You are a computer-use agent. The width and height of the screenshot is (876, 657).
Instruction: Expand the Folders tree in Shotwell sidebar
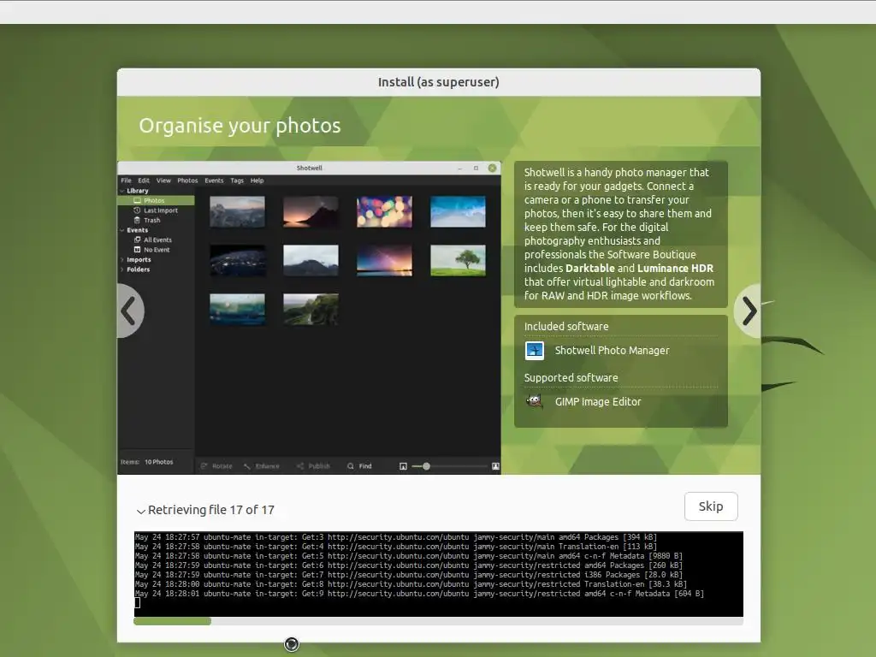point(121,269)
